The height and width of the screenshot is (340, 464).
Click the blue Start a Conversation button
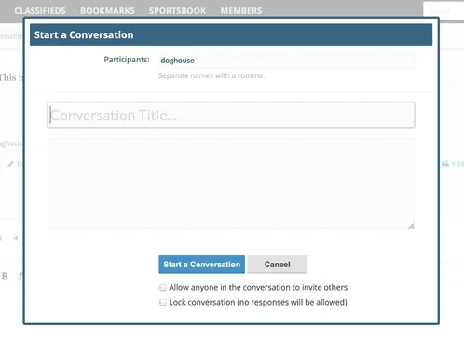201,265
